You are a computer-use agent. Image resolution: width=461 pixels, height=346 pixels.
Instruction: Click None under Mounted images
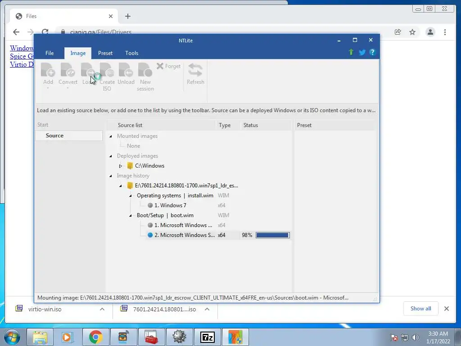coord(133,146)
